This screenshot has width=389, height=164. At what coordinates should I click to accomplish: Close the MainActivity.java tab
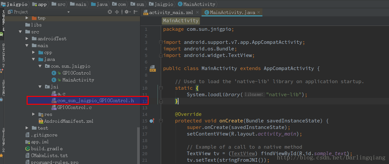(259, 12)
